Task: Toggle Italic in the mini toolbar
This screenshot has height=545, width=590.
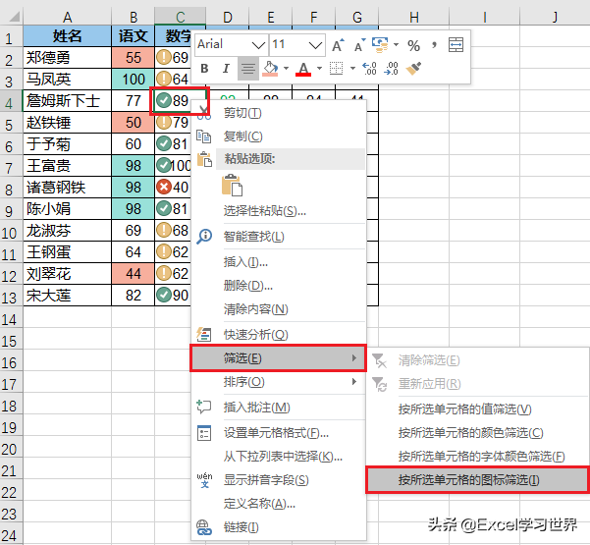Action: (226, 69)
